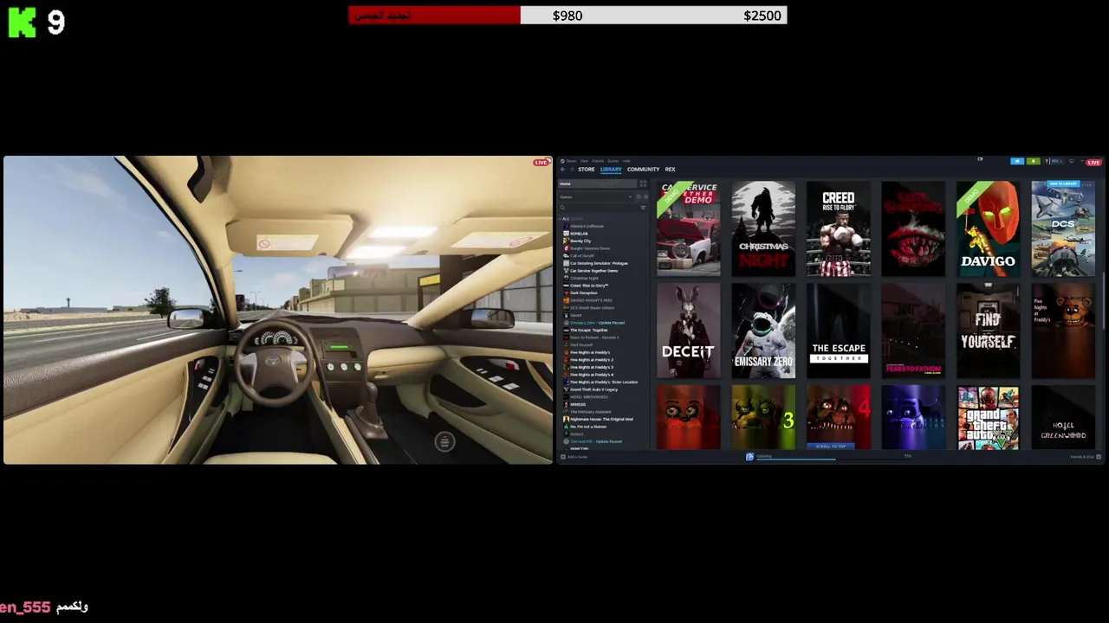Image resolution: width=1109 pixels, height=623 pixels.
Task: Open The Escape Together cover
Action: [838, 331]
